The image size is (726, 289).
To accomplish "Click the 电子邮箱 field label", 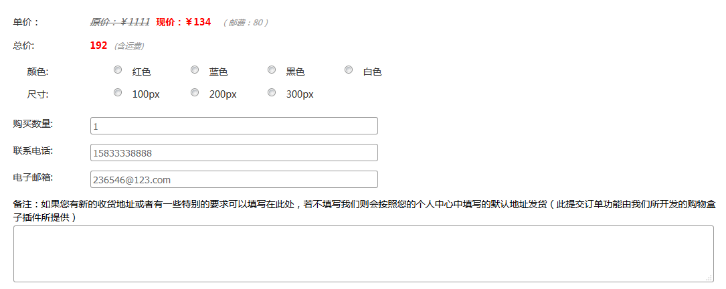I will [x=33, y=177].
